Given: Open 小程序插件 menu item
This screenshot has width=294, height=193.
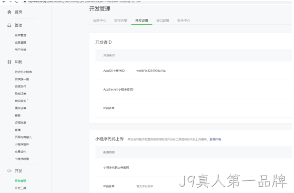Looking at the screenshot, I should (22, 144).
